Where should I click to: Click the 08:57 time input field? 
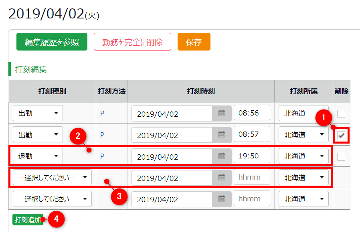pos(252,135)
